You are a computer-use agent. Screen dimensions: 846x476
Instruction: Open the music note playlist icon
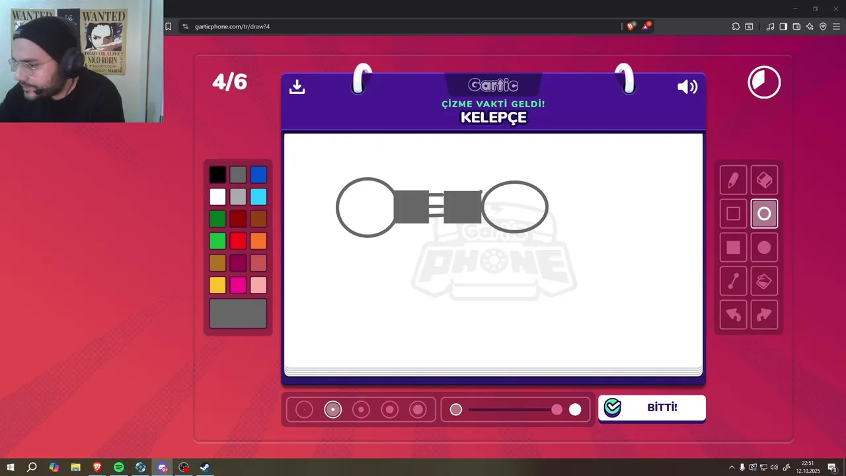(x=770, y=26)
